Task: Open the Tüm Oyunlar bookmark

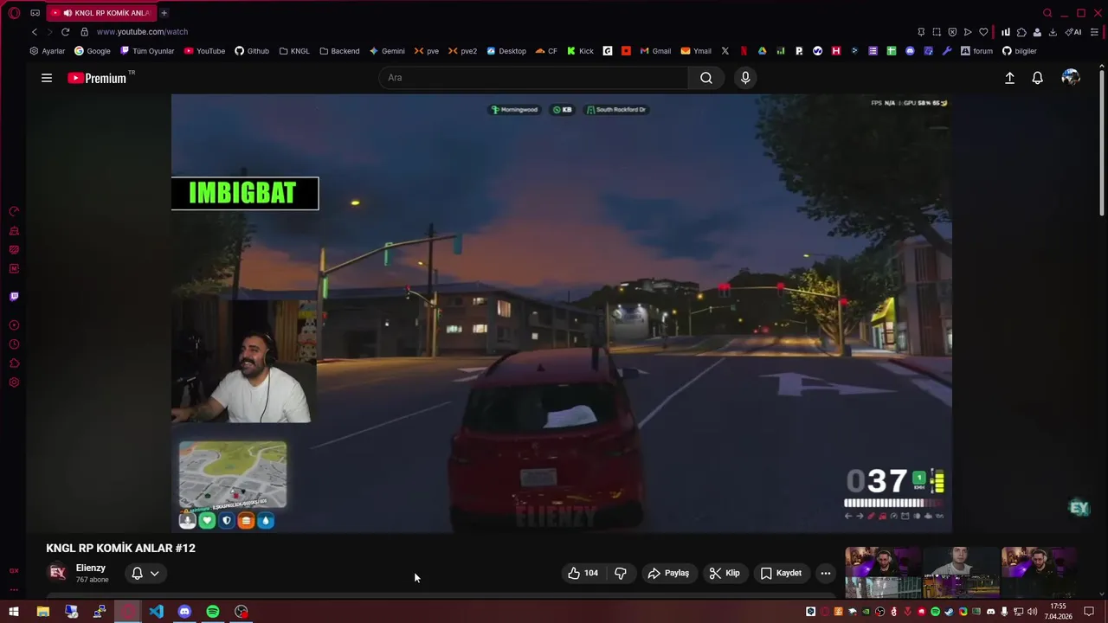Action: coord(147,51)
